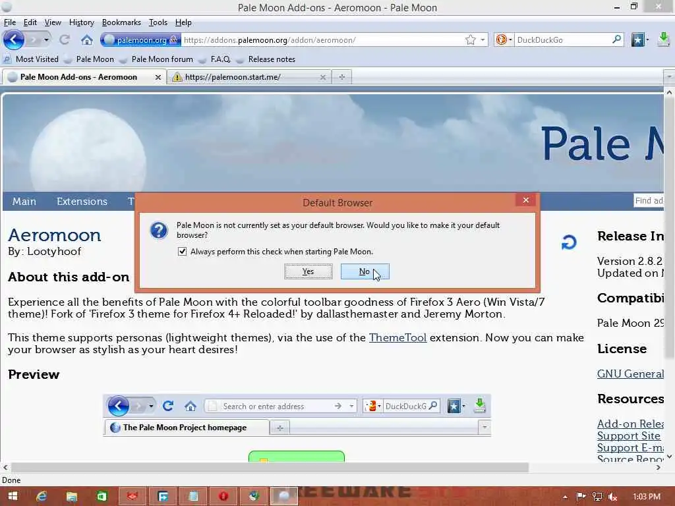
Task: Click the muted volume tray icon
Action: (x=612, y=497)
